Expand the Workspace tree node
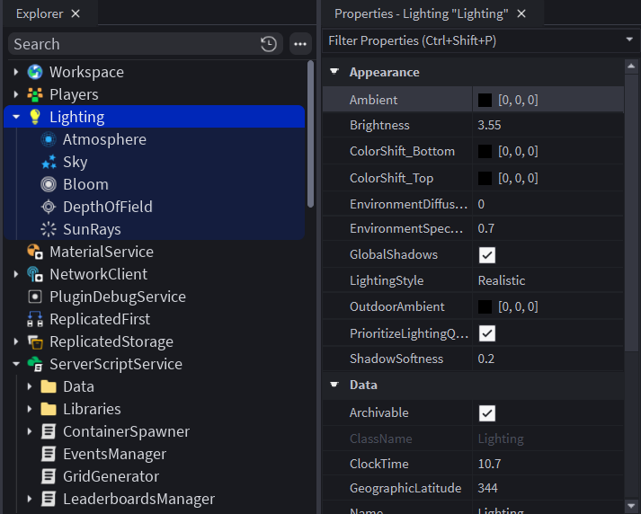The height and width of the screenshot is (514, 641). tap(16, 72)
